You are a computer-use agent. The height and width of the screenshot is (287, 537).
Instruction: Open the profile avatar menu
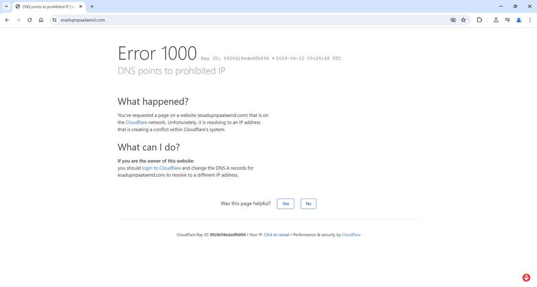[519, 20]
